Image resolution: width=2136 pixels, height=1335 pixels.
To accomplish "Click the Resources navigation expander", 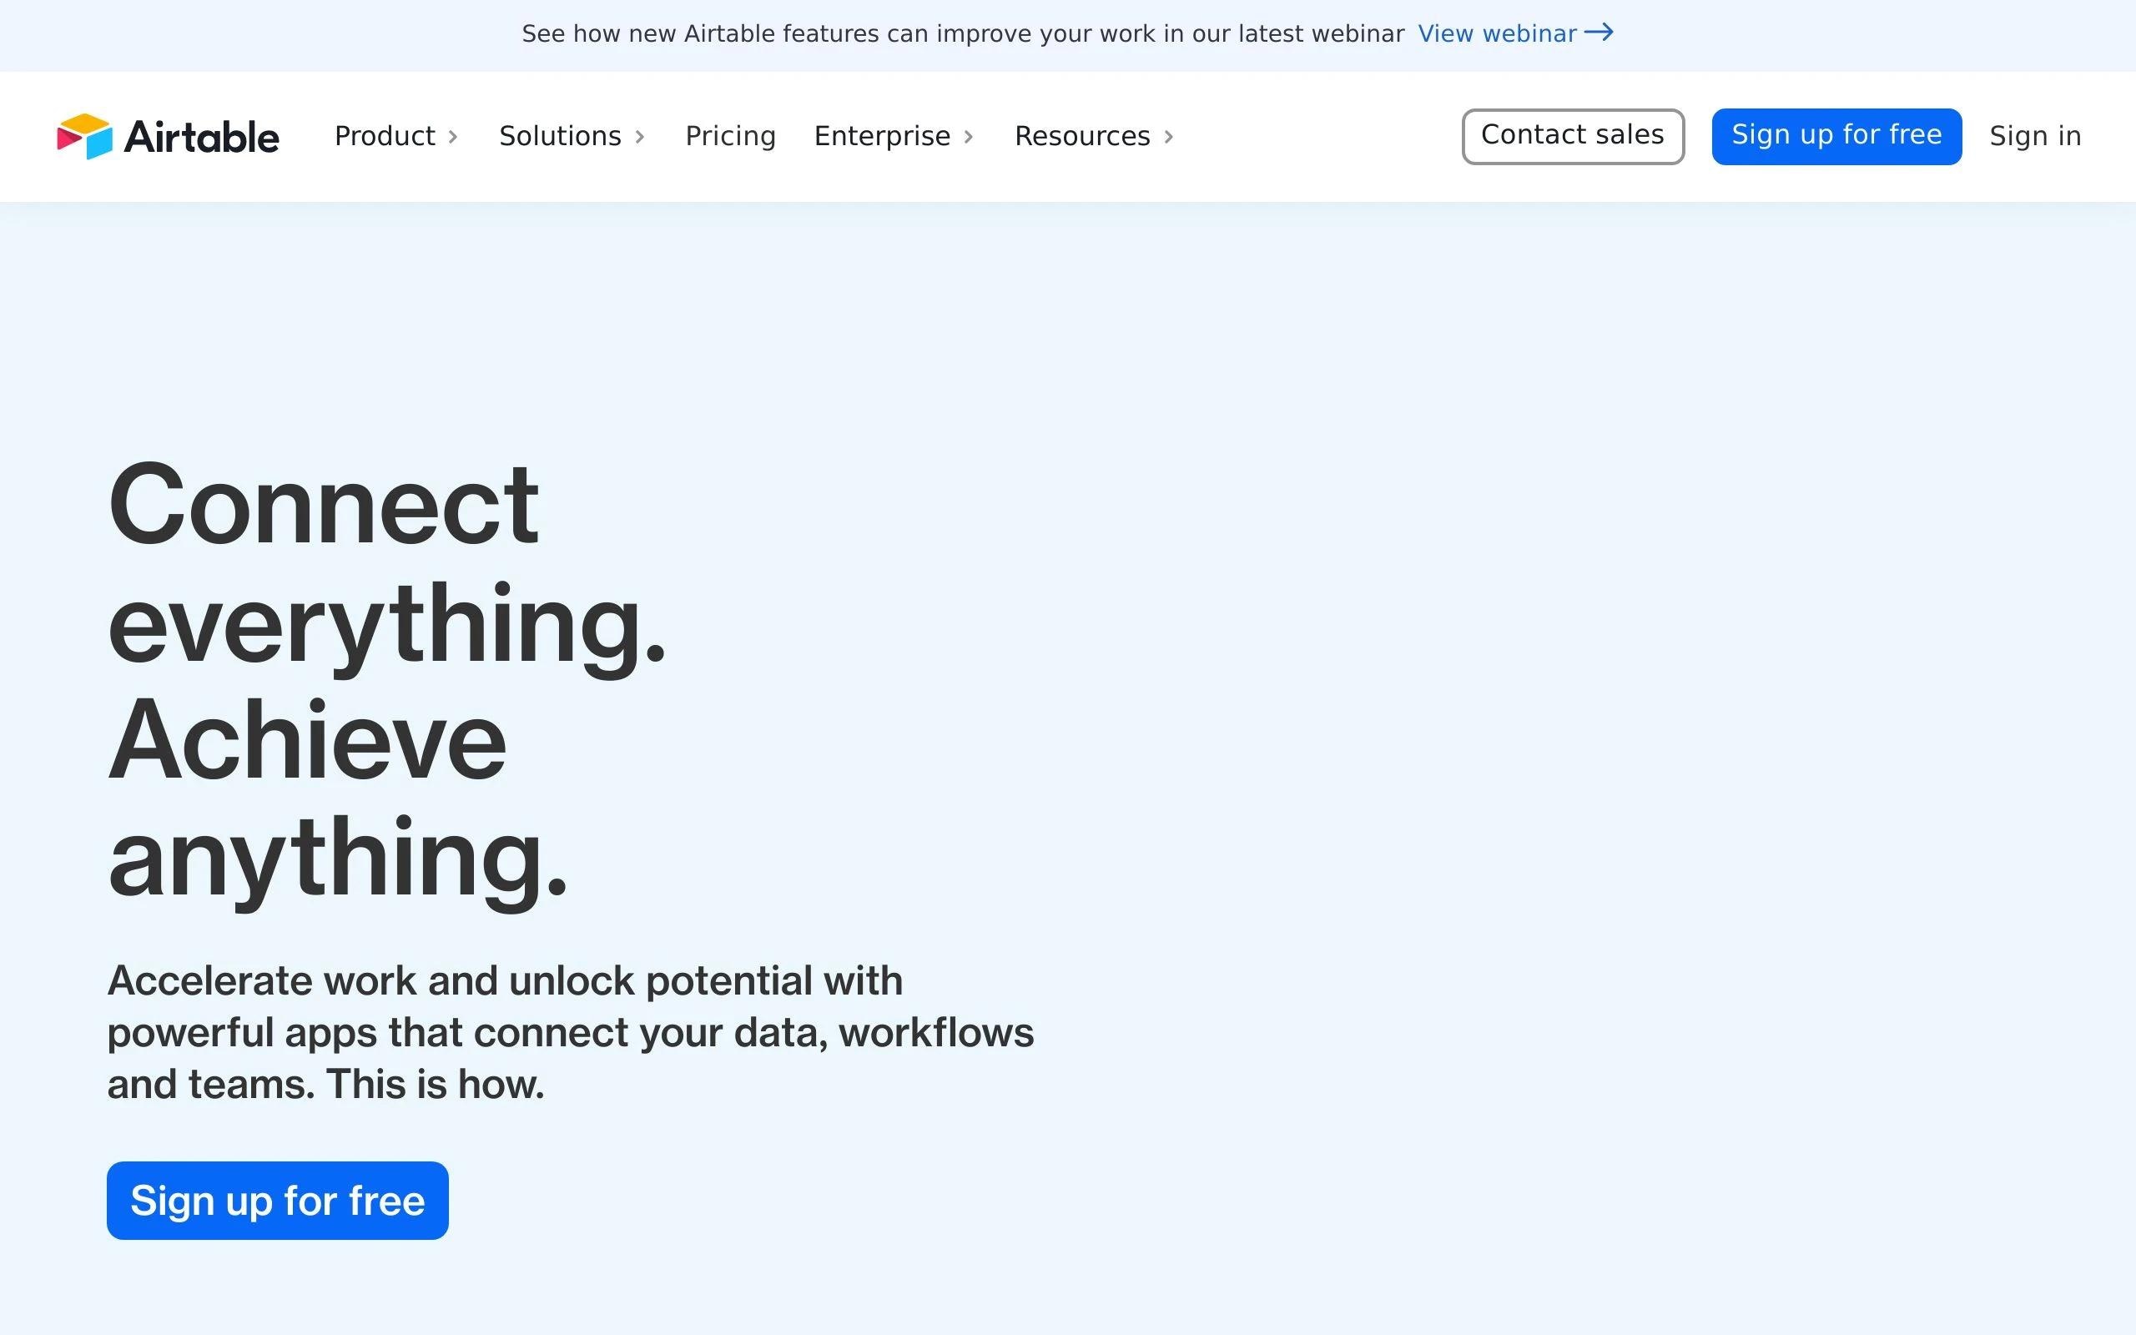I will (1171, 135).
